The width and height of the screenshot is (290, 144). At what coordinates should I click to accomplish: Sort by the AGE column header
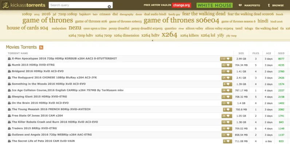coord(269,53)
